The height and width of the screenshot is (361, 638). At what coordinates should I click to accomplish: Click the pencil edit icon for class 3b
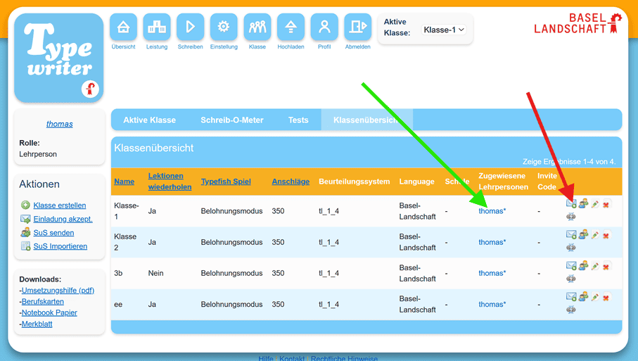[595, 266]
